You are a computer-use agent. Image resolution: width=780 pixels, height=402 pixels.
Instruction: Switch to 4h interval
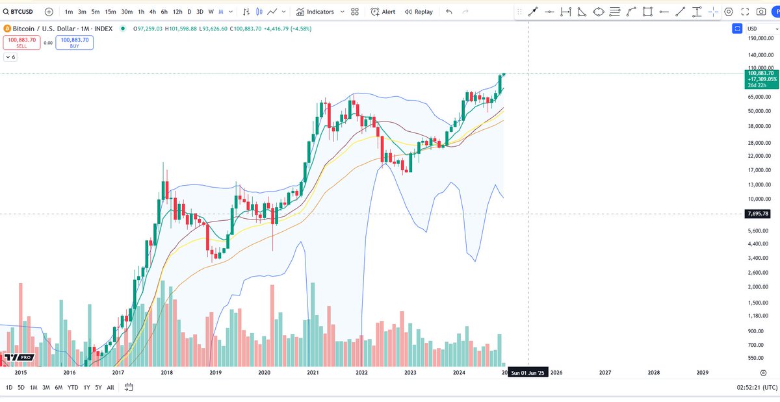point(152,12)
